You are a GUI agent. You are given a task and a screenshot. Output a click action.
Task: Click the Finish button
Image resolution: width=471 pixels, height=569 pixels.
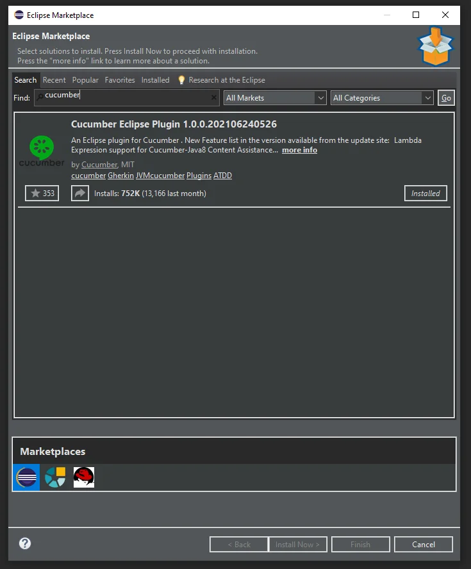tap(360, 544)
